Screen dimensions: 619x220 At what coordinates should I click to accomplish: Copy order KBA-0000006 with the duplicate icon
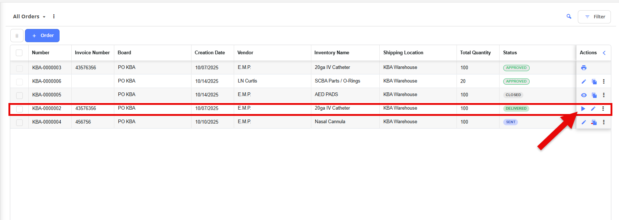(x=594, y=81)
